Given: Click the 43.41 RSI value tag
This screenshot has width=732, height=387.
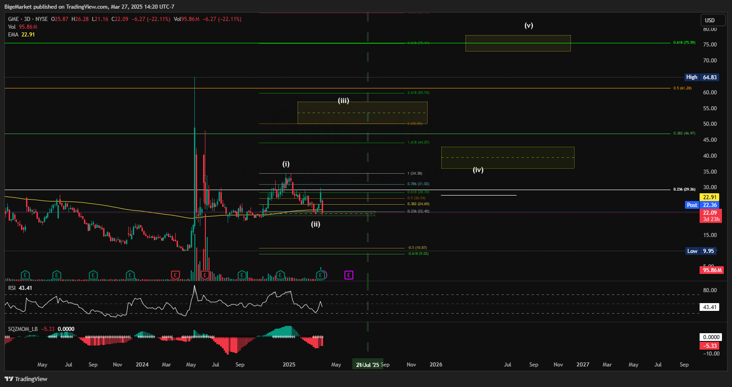Looking at the screenshot, I should [710, 307].
